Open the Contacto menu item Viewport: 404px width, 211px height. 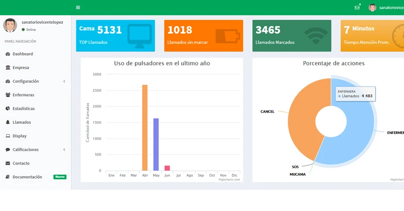point(35,163)
